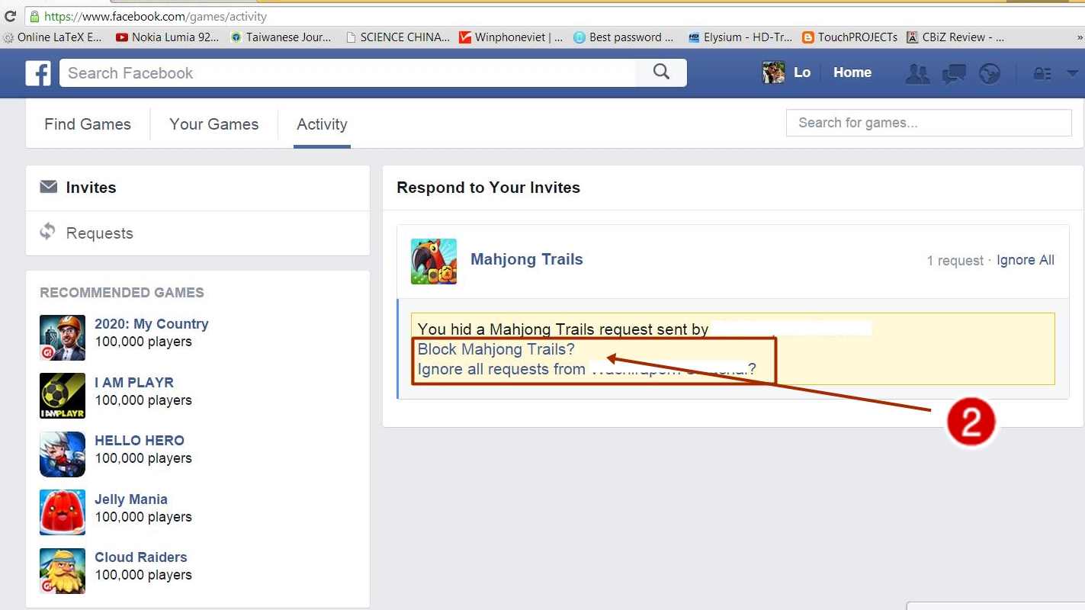Image resolution: width=1085 pixels, height=610 pixels.
Task: Click the HELLO HERO title link
Action: 140,441
